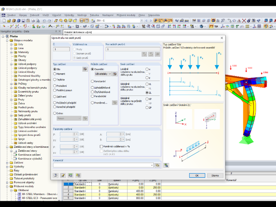Select local x load direction
Screen dimensions: 276x207
point(147,69)
